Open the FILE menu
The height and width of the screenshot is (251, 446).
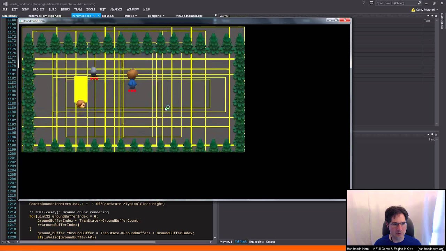click(5, 9)
